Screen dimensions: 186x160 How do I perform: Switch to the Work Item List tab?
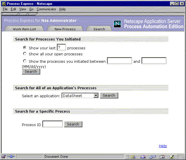[24, 29]
